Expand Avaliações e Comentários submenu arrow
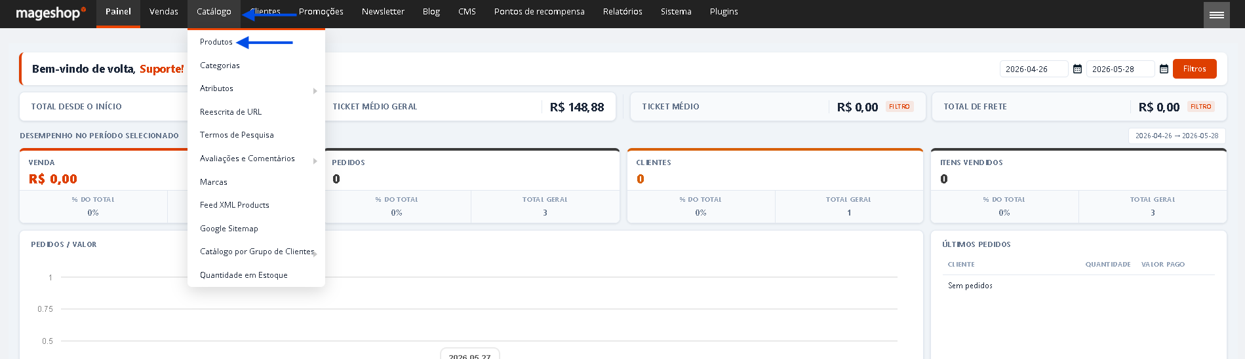The width and height of the screenshot is (1245, 359). click(315, 161)
